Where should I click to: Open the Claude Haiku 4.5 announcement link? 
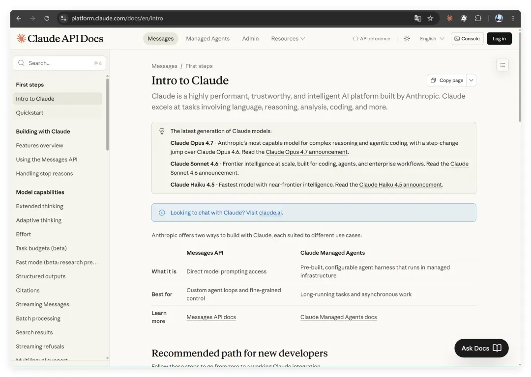pyautogui.click(x=400, y=185)
